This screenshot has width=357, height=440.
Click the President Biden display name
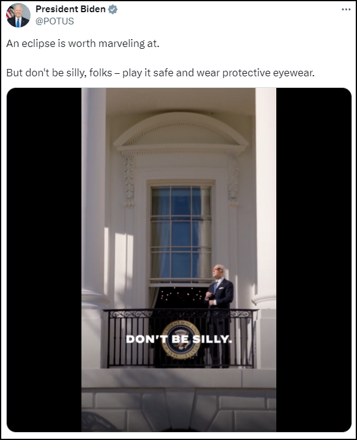point(70,9)
